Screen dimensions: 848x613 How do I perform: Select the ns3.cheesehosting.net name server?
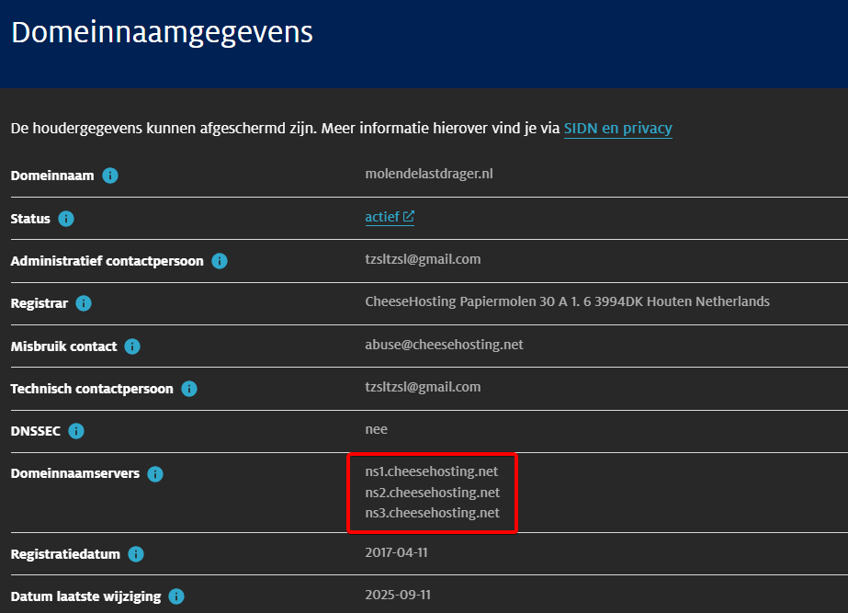pos(432,512)
